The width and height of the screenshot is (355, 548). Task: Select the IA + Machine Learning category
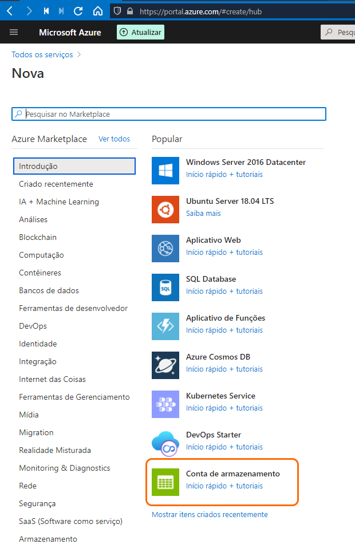coord(59,202)
